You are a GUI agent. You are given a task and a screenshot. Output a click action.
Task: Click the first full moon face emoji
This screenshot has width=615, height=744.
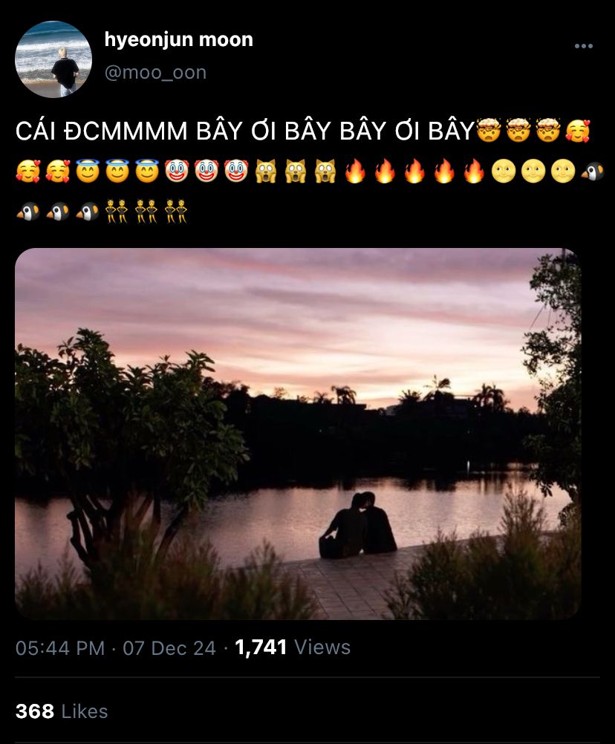coord(504,172)
